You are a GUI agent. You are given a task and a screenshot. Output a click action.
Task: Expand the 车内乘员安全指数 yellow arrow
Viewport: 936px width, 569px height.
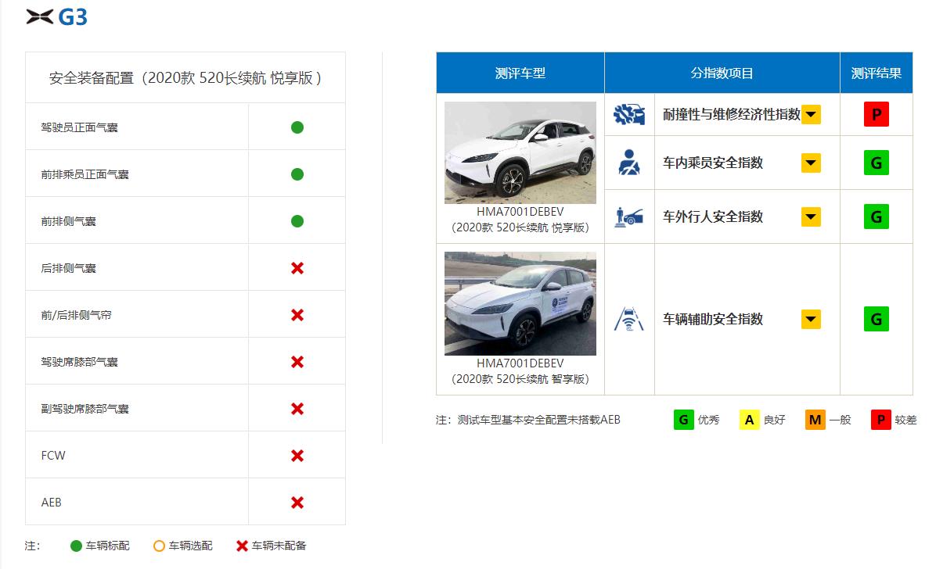(x=811, y=163)
